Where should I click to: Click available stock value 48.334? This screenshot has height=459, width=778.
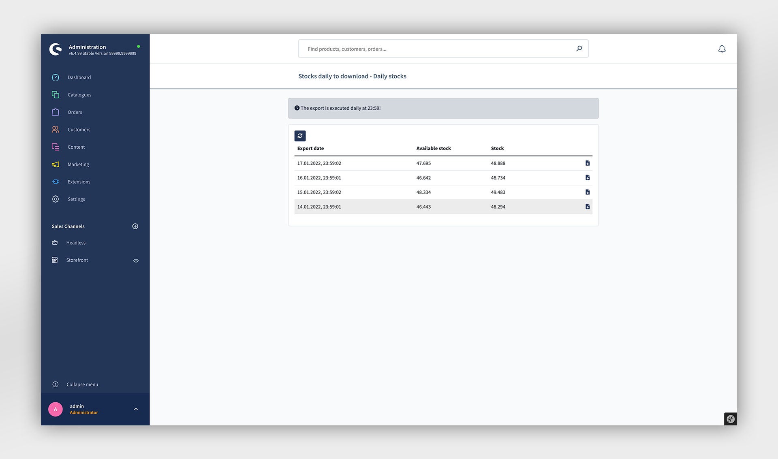point(423,192)
